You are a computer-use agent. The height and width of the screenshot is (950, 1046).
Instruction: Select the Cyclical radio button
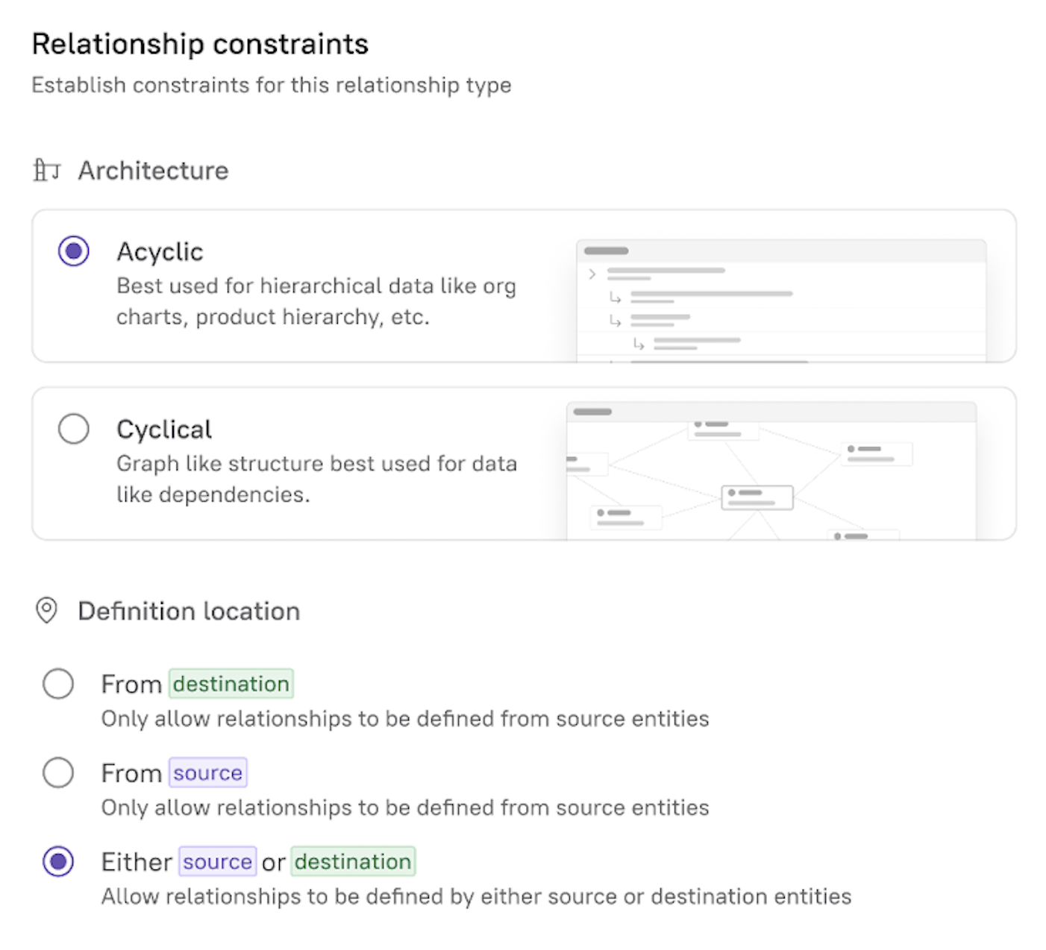pos(74,429)
